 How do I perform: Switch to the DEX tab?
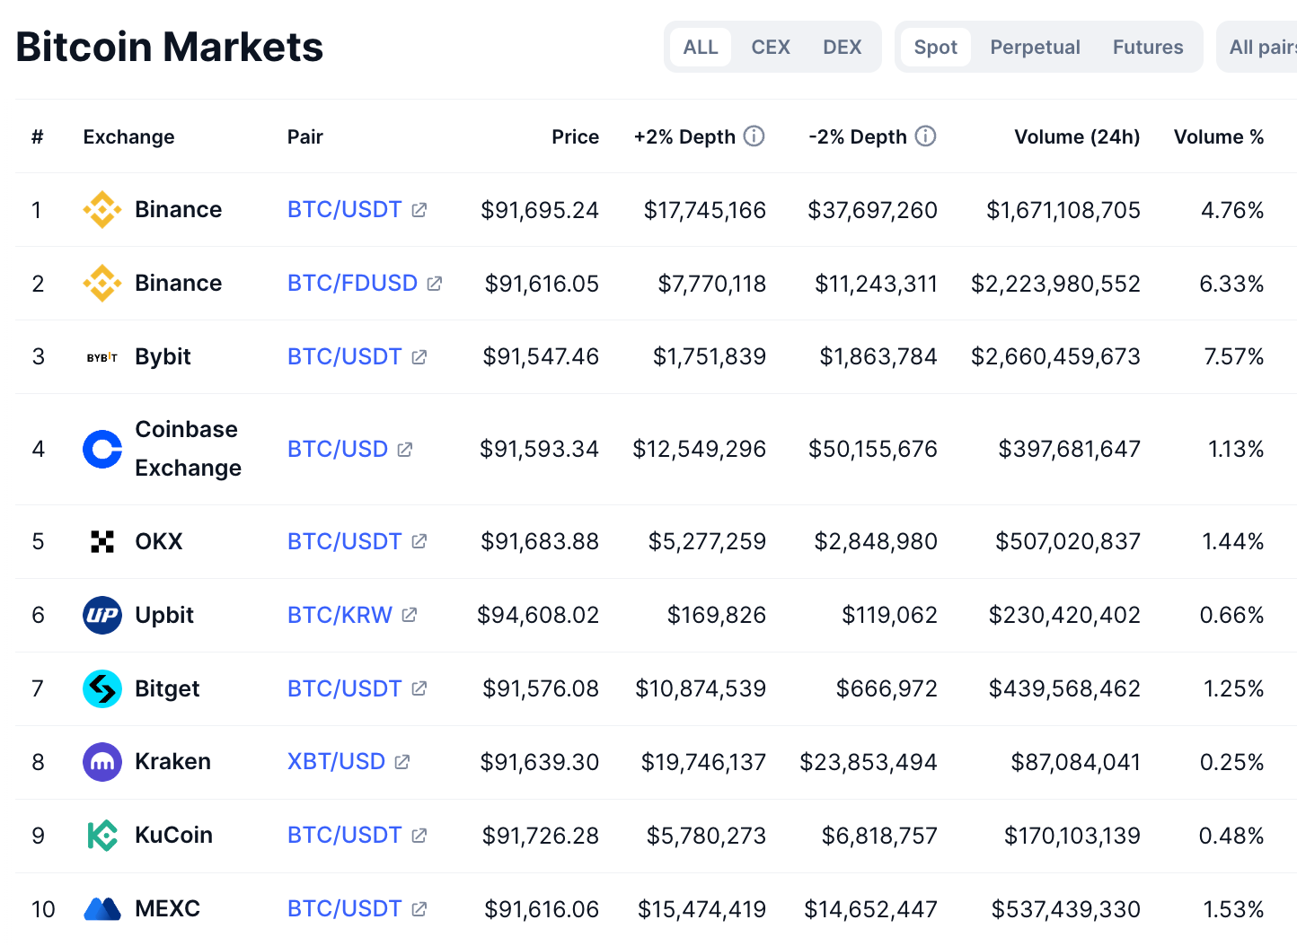click(x=842, y=47)
